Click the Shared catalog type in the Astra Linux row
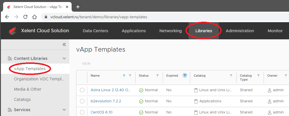This screenshot has width=289, height=116. click(x=246, y=90)
